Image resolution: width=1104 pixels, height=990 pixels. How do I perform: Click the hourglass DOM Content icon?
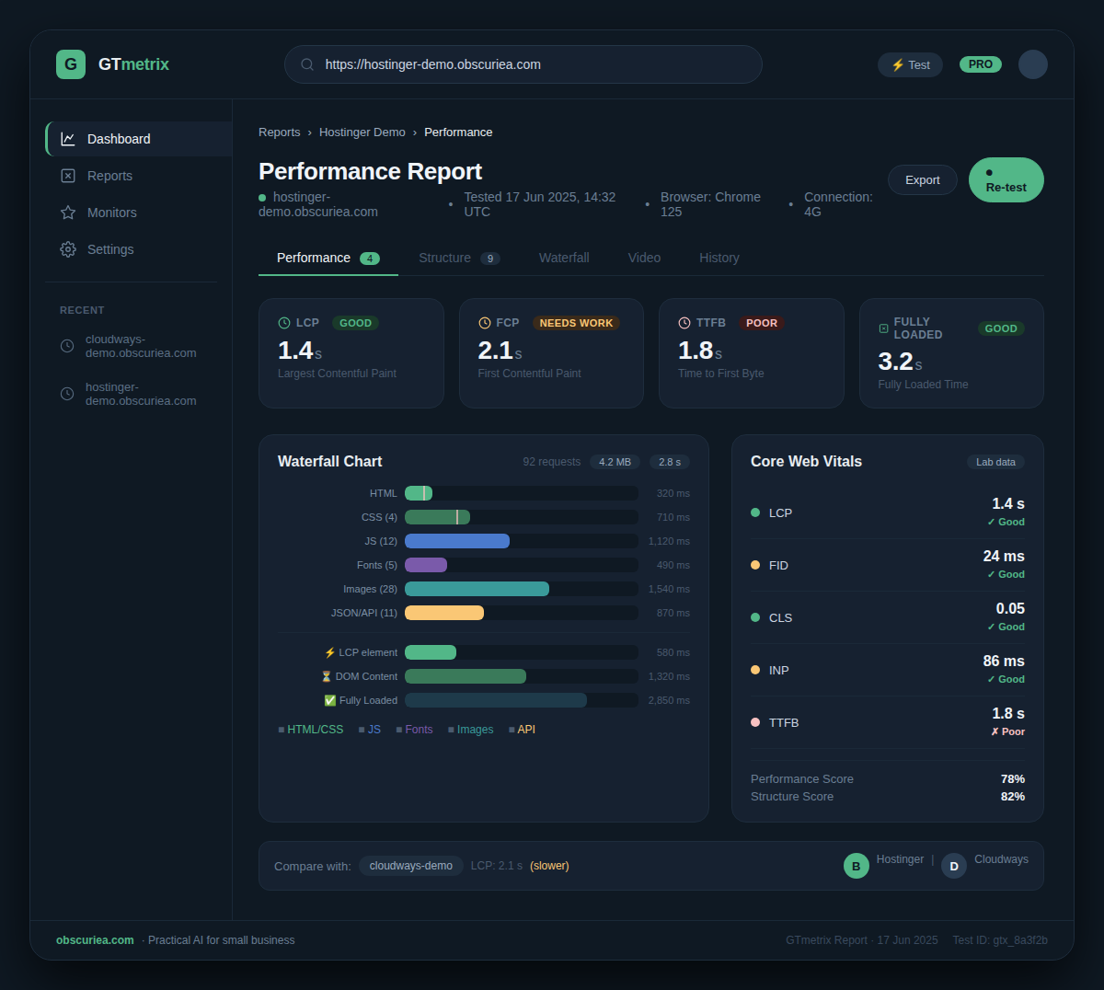pyautogui.click(x=327, y=676)
